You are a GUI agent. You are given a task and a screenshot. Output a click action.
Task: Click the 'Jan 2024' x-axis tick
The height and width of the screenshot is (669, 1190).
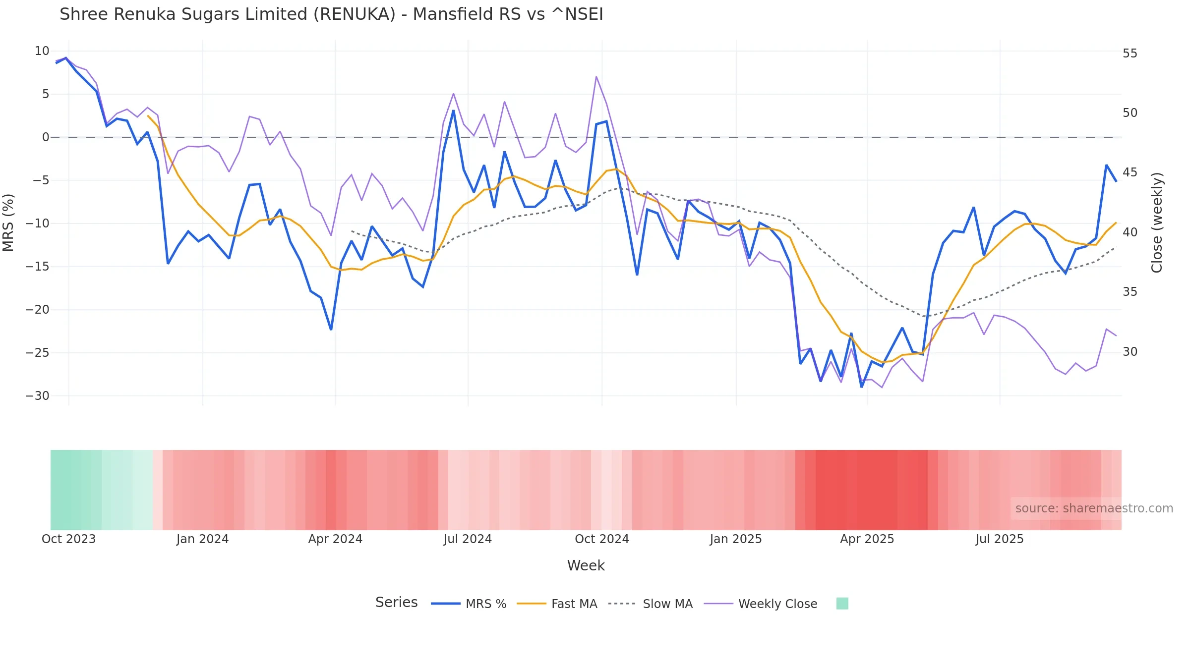(202, 539)
